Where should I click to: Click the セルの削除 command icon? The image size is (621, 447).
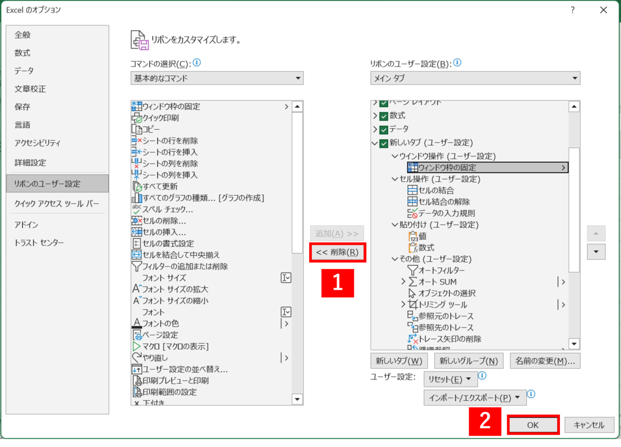[137, 221]
